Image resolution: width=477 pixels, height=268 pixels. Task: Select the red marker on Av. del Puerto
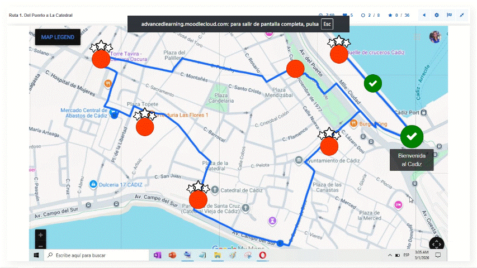pyautogui.click(x=295, y=69)
